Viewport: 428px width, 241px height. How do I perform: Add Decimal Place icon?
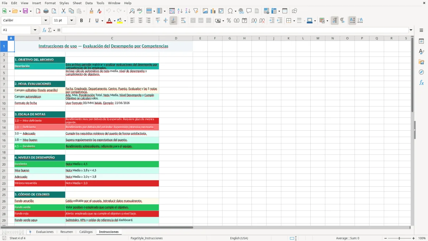coord(254,21)
